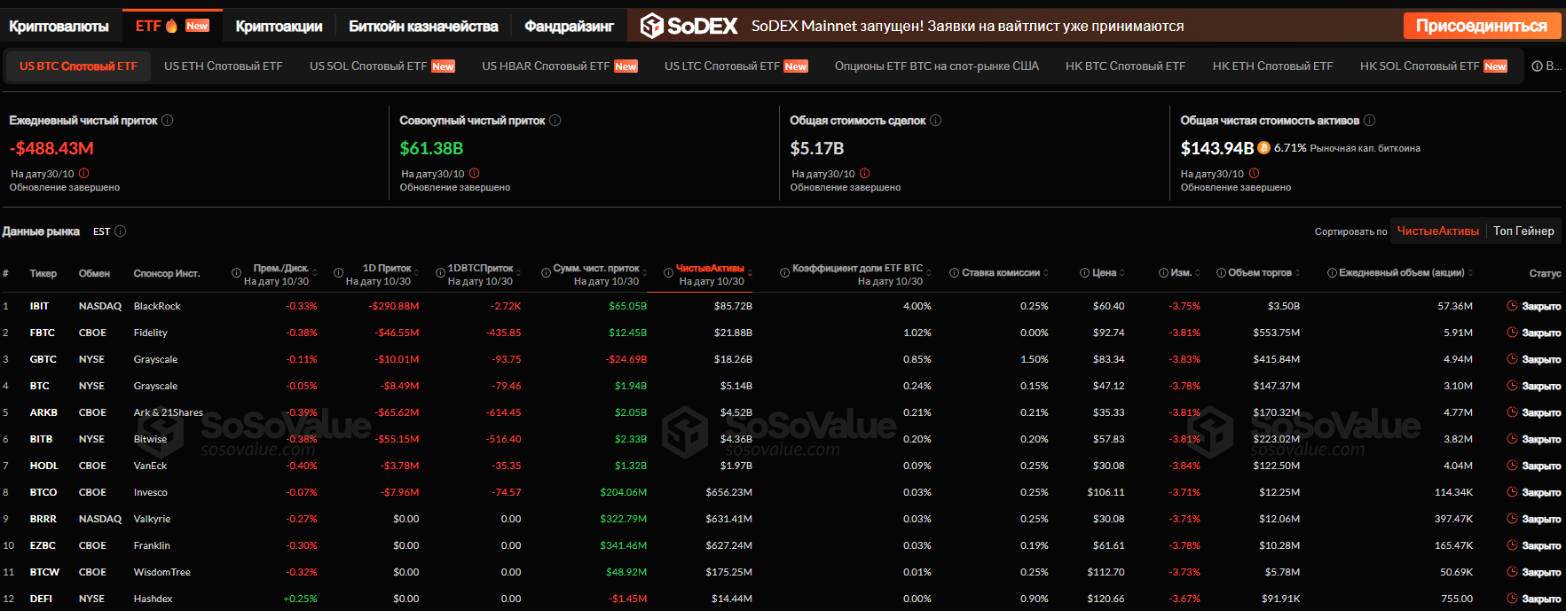Click info icon beside Общая чистая стоимость активов
This screenshot has width=1566, height=611.
tap(1369, 121)
